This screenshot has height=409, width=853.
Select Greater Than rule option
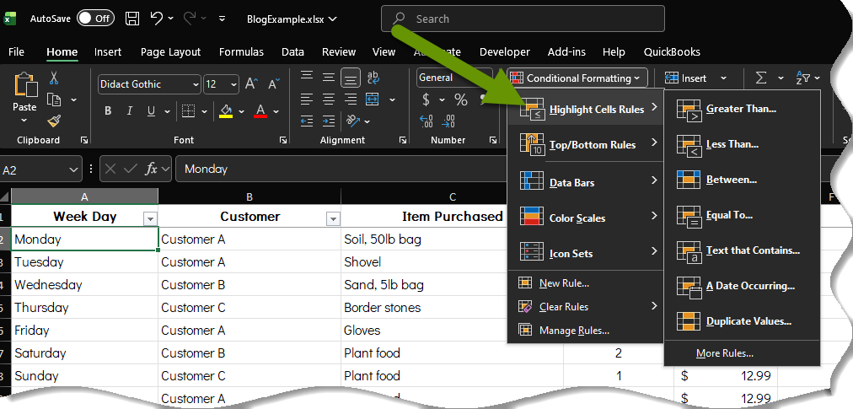pos(741,109)
